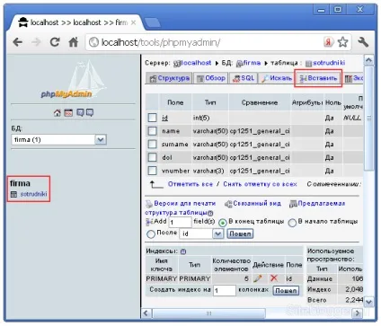Open the Обзор tab
The height and width of the screenshot is (326, 381).
pyautogui.click(x=211, y=78)
